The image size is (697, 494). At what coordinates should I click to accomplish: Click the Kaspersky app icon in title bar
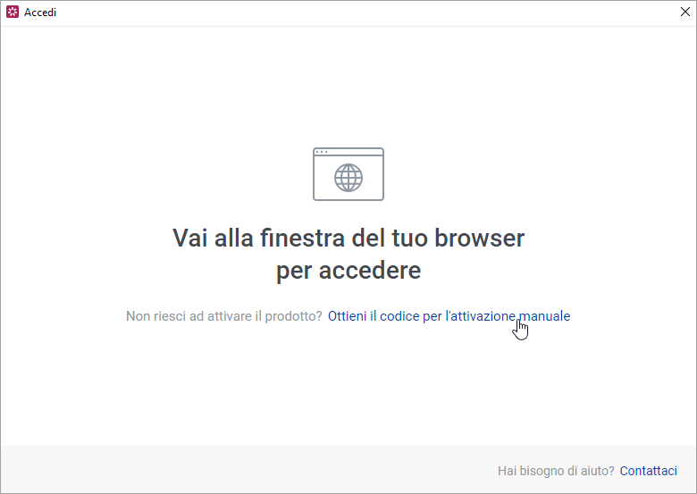point(13,13)
